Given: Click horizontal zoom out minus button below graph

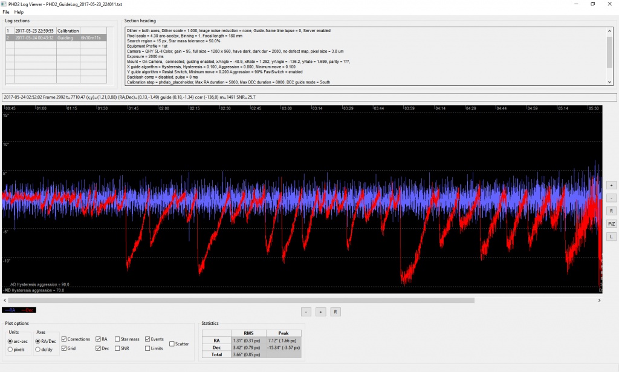Looking at the screenshot, I should click(x=306, y=312).
